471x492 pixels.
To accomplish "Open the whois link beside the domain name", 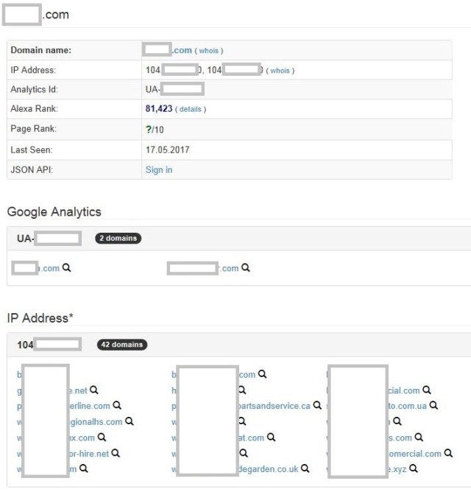I will point(209,51).
